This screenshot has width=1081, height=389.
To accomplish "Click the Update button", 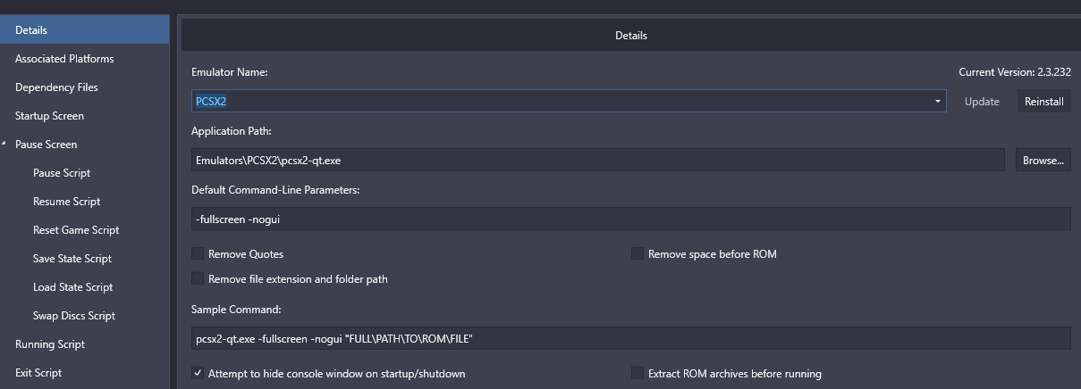I will click(982, 102).
